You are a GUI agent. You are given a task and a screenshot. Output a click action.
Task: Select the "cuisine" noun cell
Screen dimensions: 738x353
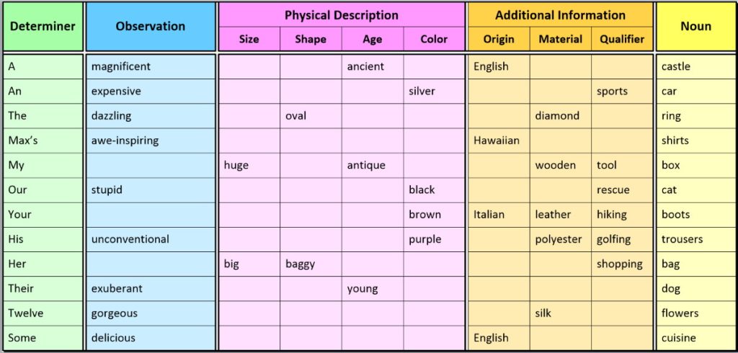(x=695, y=338)
